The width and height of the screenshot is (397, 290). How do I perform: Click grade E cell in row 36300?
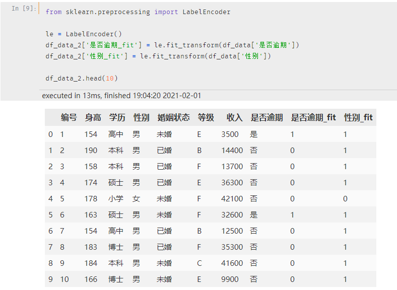click(199, 182)
